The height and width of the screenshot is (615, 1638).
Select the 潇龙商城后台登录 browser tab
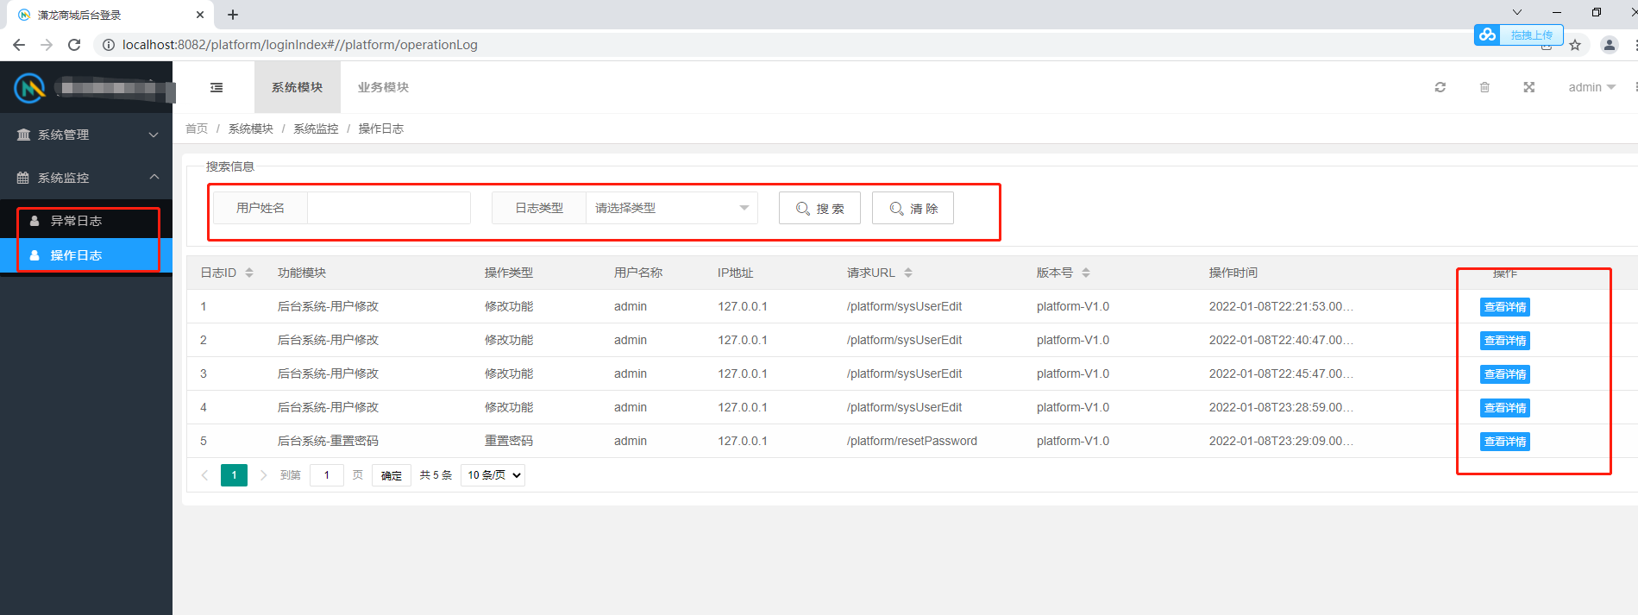click(x=110, y=15)
